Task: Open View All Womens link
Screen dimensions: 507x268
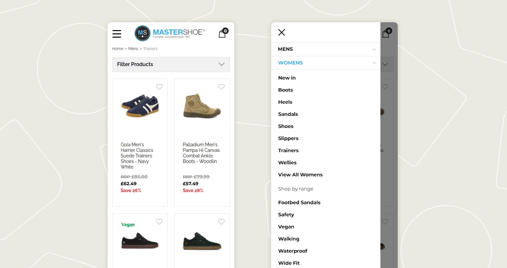Action: (x=300, y=175)
